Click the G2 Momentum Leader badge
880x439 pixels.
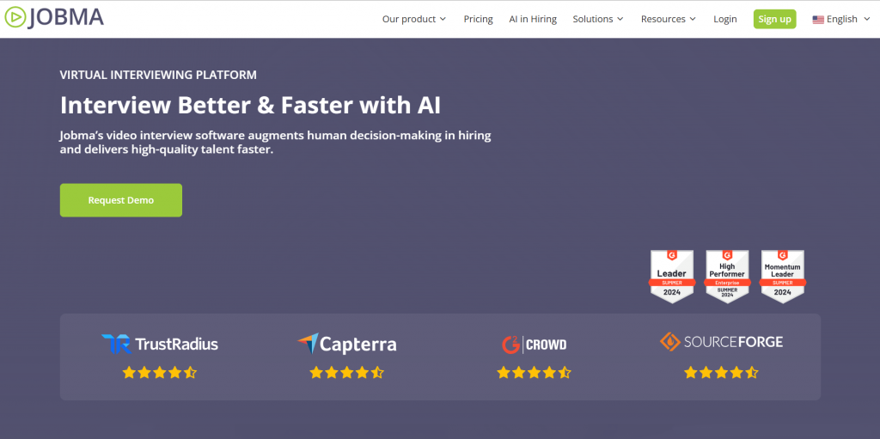click(782, 277)
